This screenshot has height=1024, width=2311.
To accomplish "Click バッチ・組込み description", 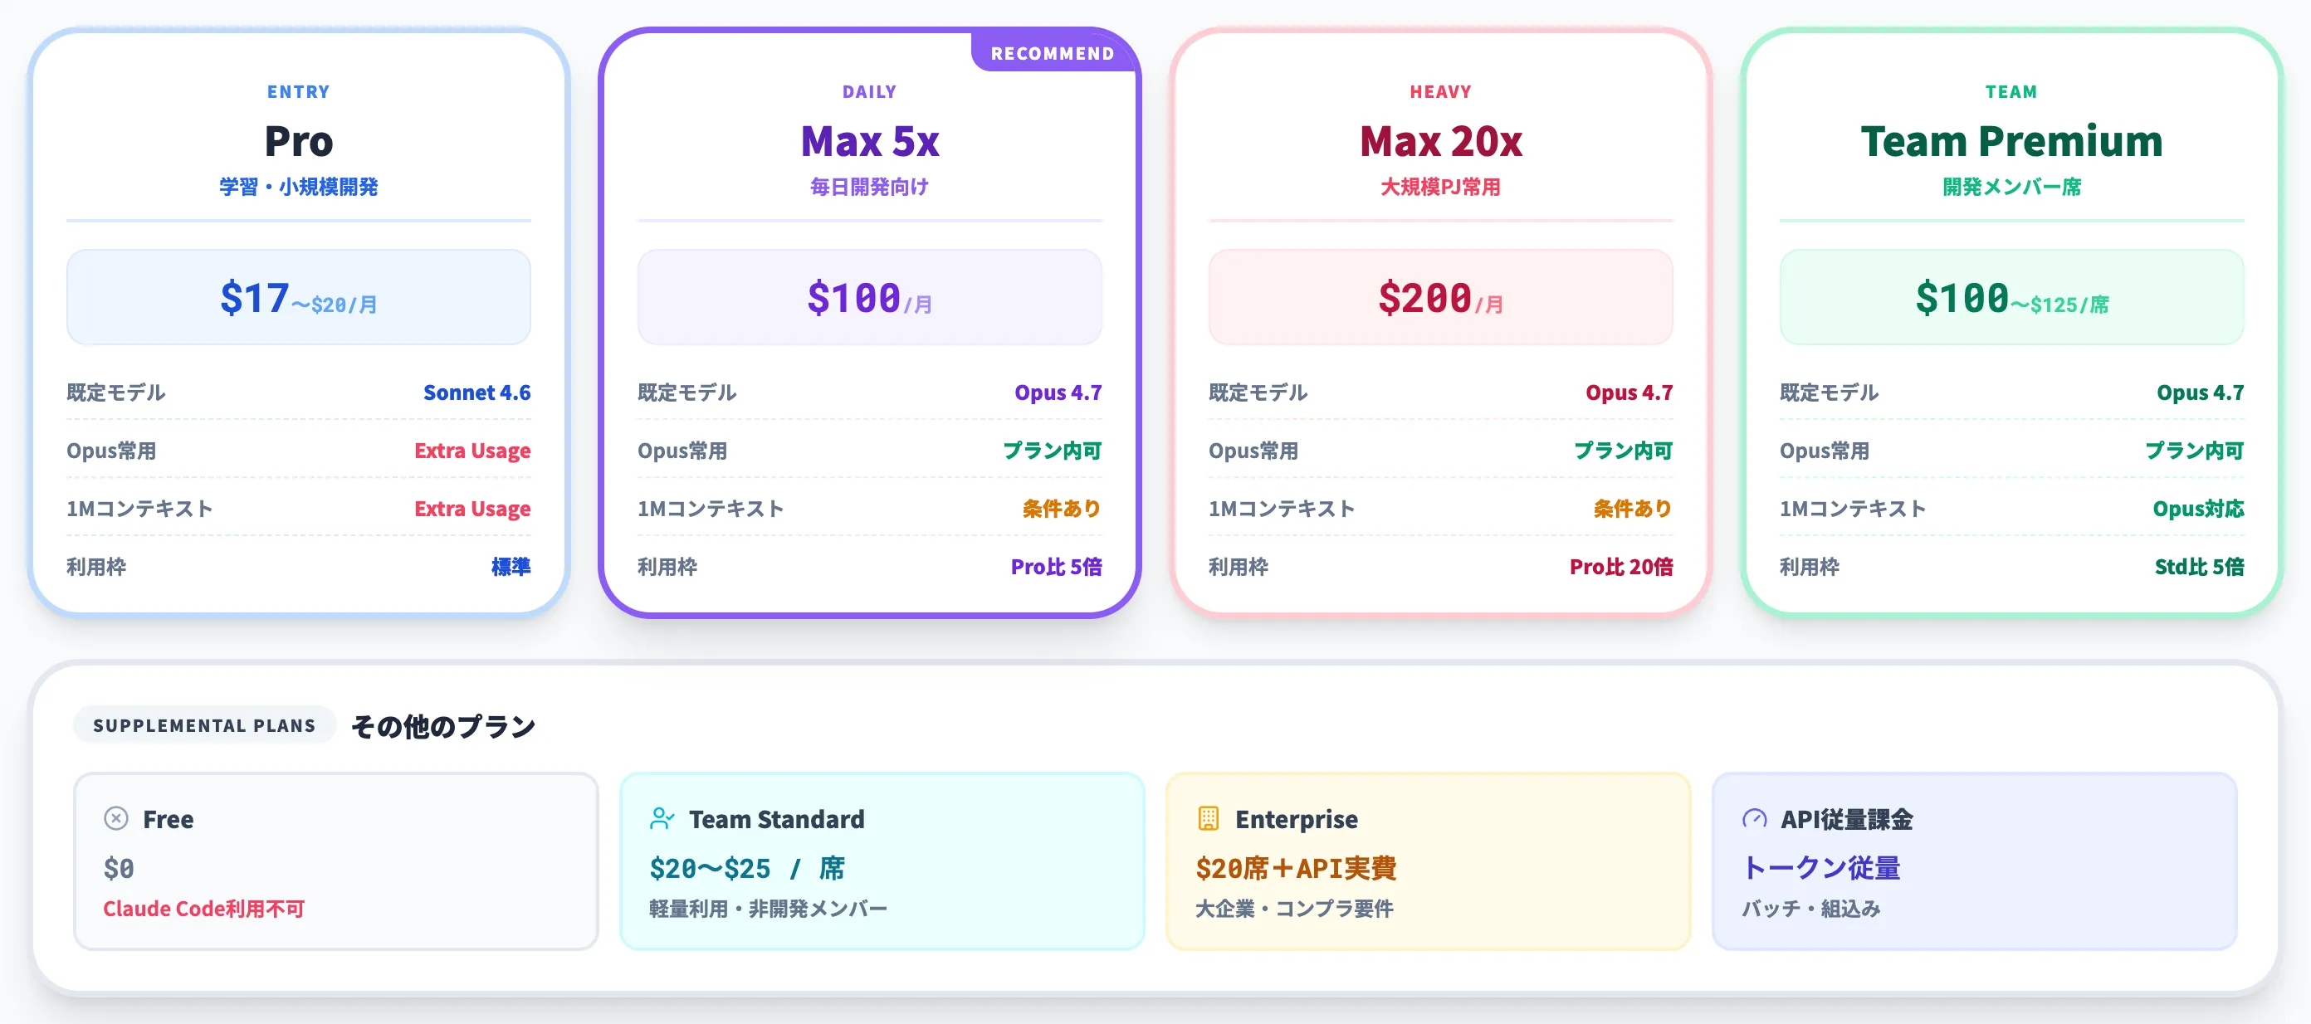I will (x=1810, y=909).
